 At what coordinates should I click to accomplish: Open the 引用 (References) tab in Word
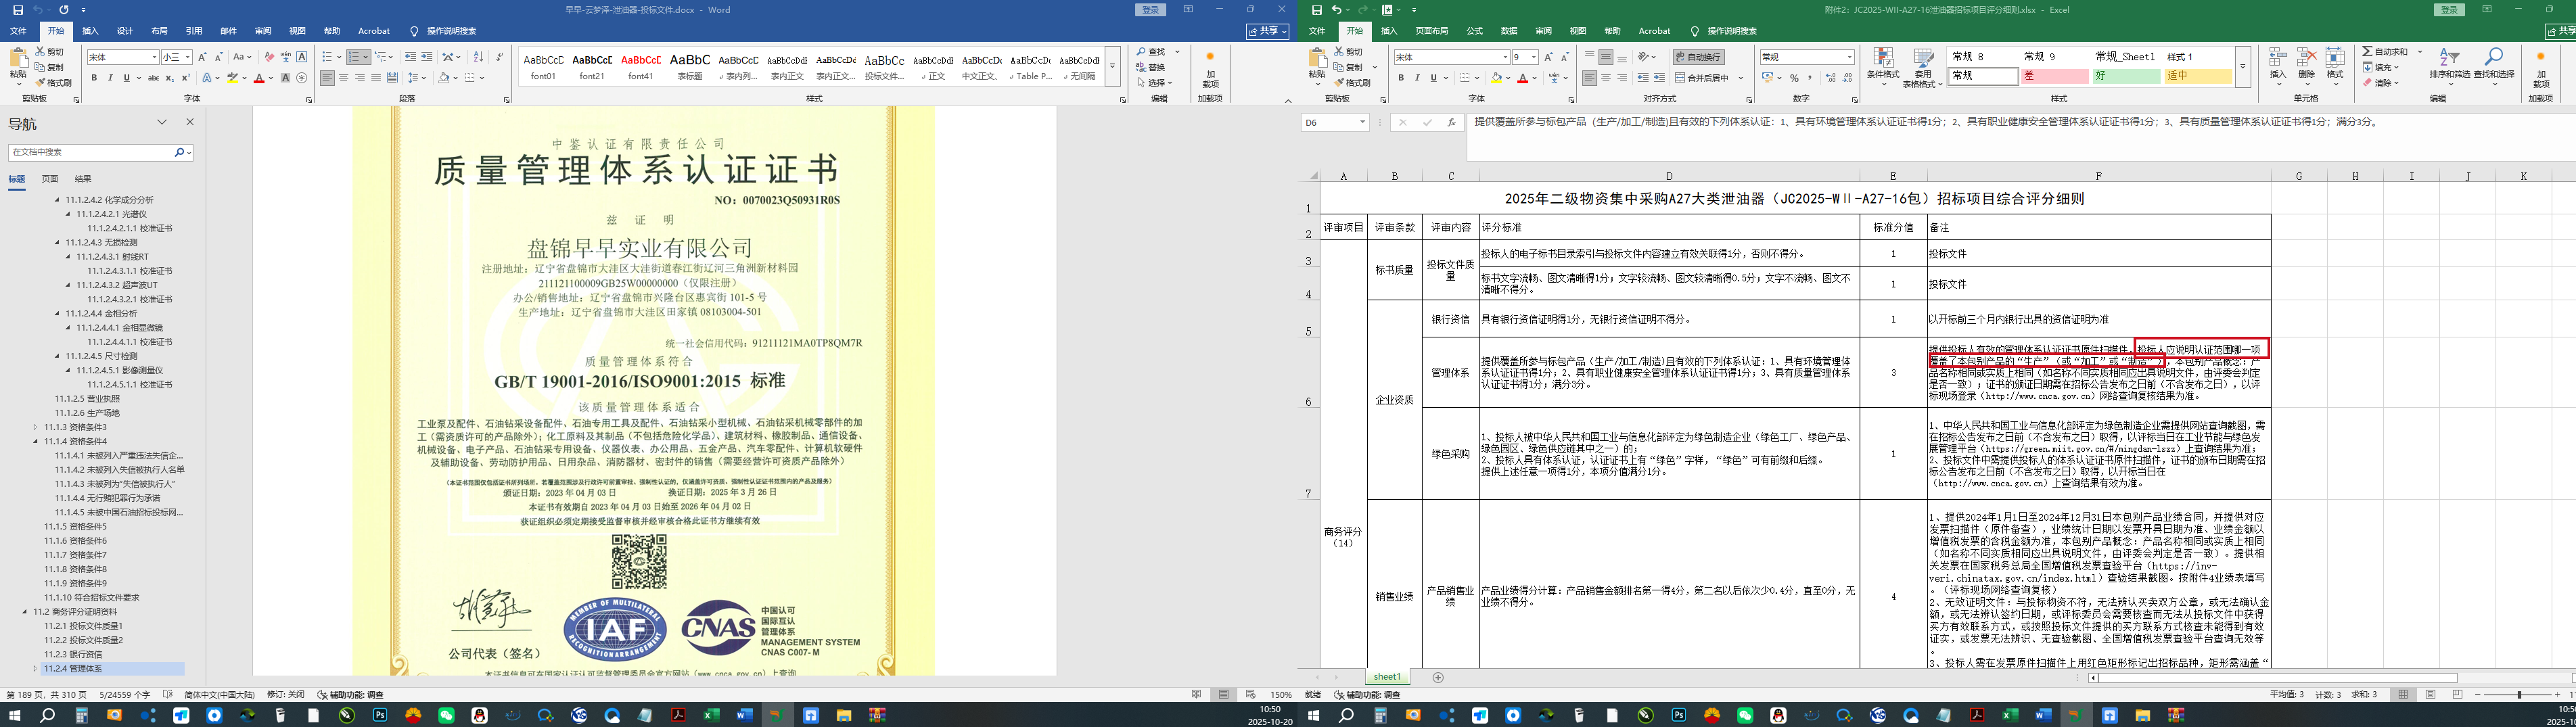[193, 31]
